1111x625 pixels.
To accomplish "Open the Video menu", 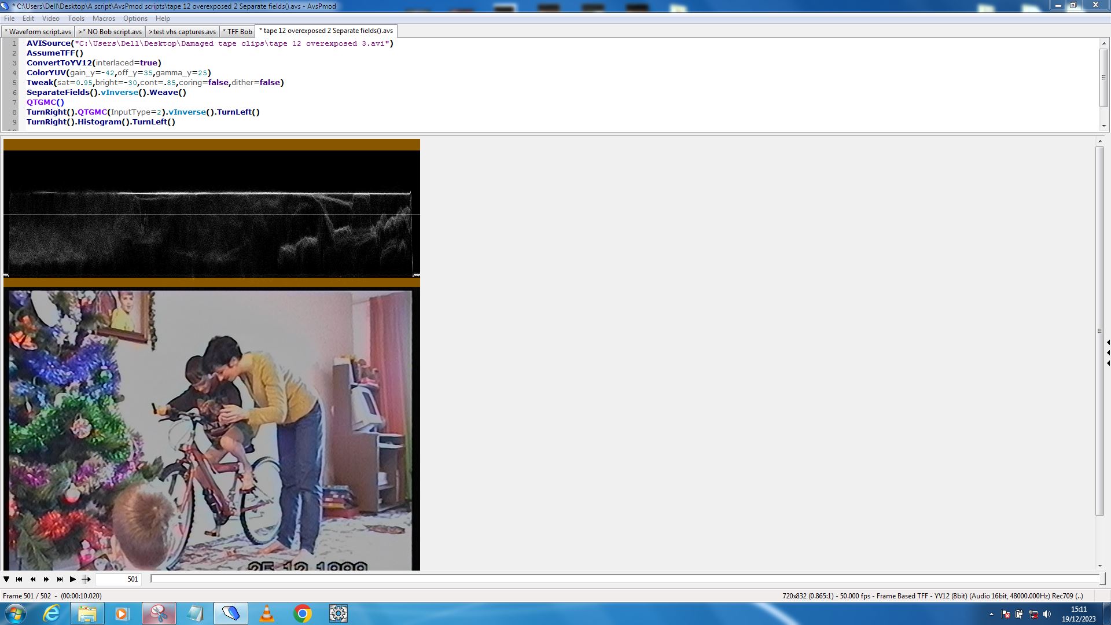I will coord(50,19).
